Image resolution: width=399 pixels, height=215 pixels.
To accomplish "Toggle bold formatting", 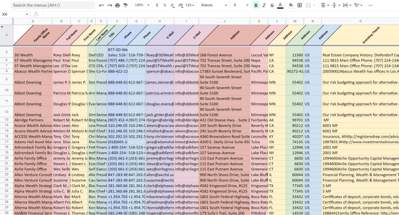I will click(x=256, y=5).
